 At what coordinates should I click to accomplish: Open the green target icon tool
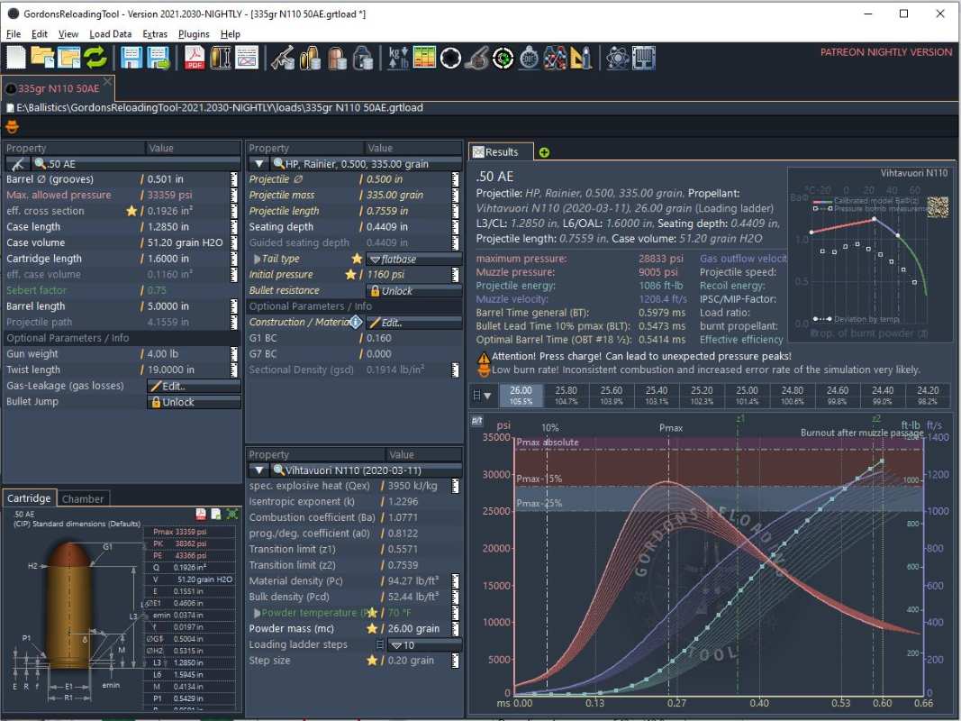(503, 59)
